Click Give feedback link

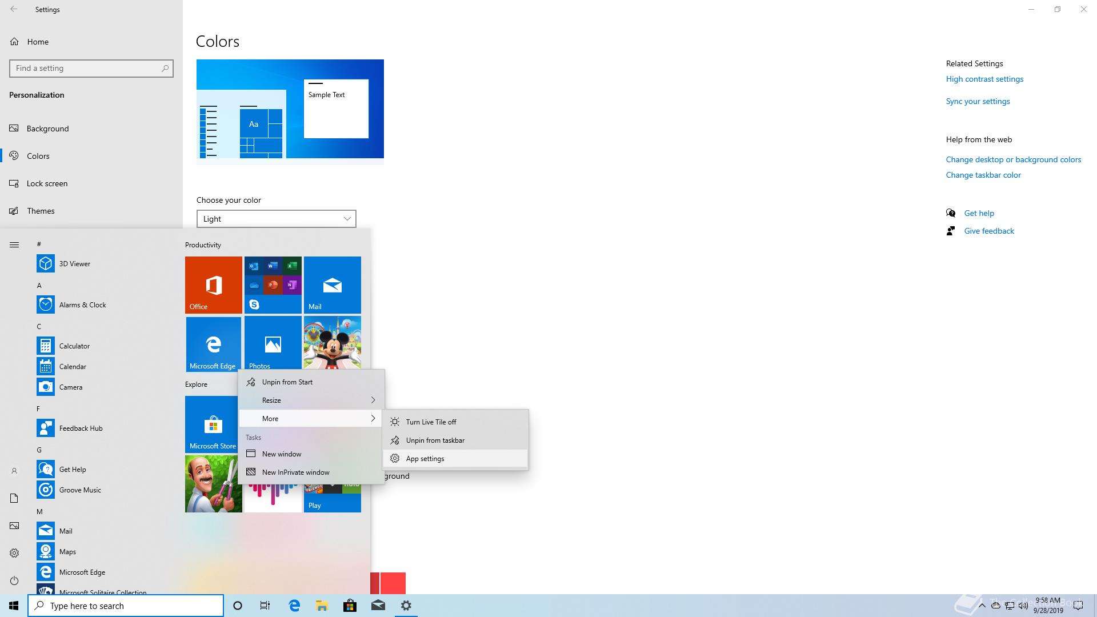pyautogui.click(x=988, y=231)
